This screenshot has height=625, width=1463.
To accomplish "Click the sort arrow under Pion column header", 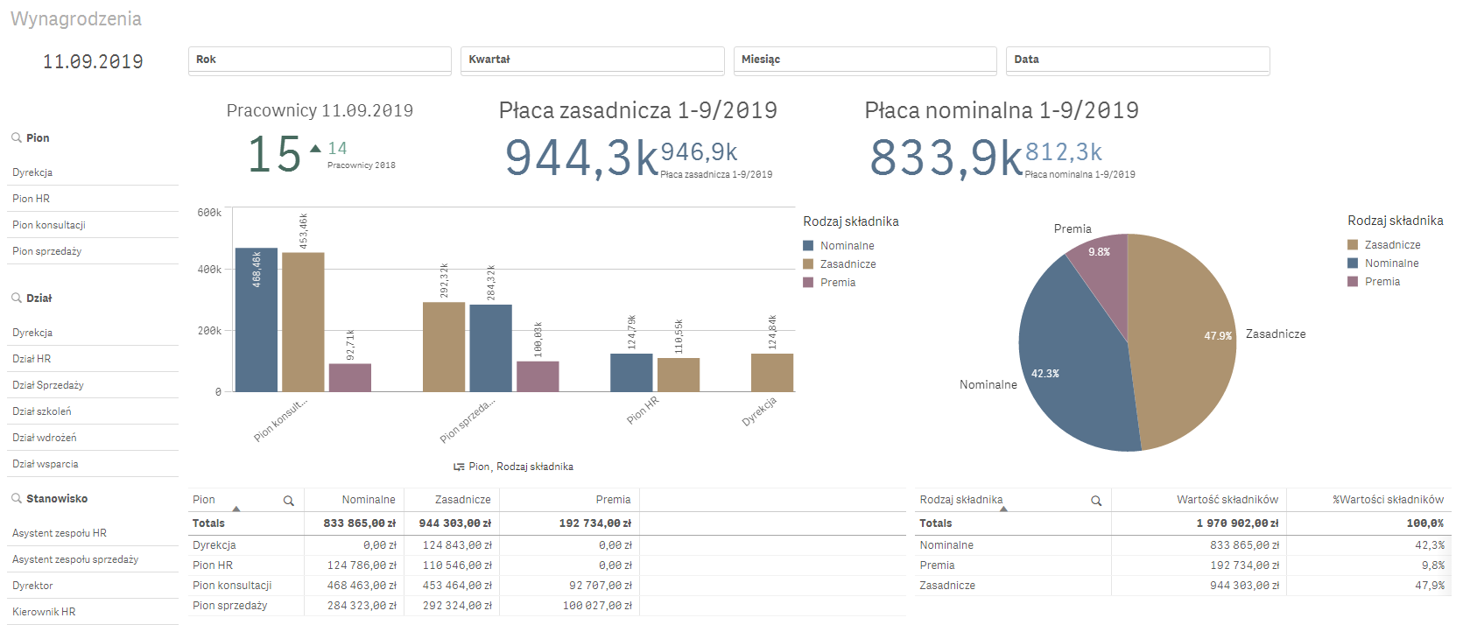I will 236,509.
